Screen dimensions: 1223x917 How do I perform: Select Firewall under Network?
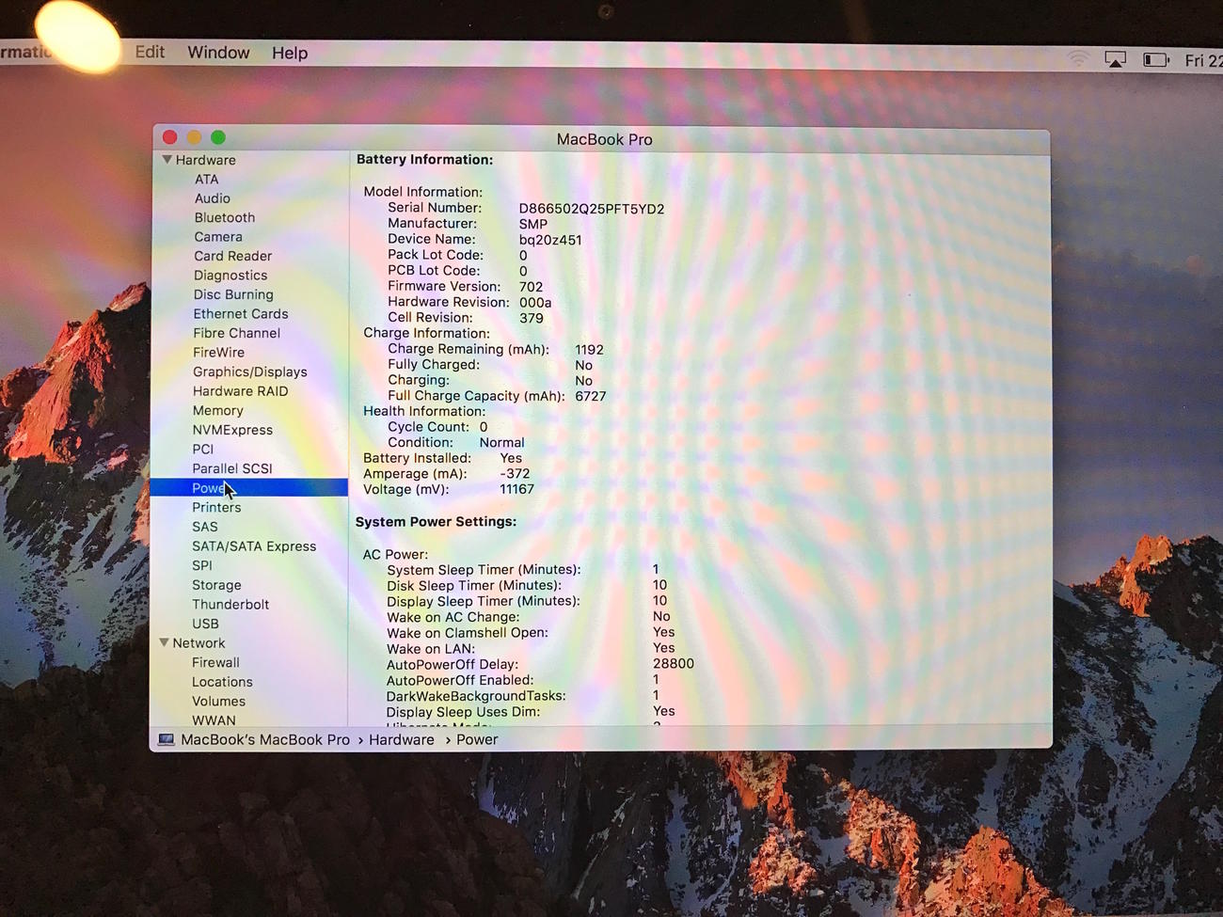pyautogui.click(x=215, y=663)
